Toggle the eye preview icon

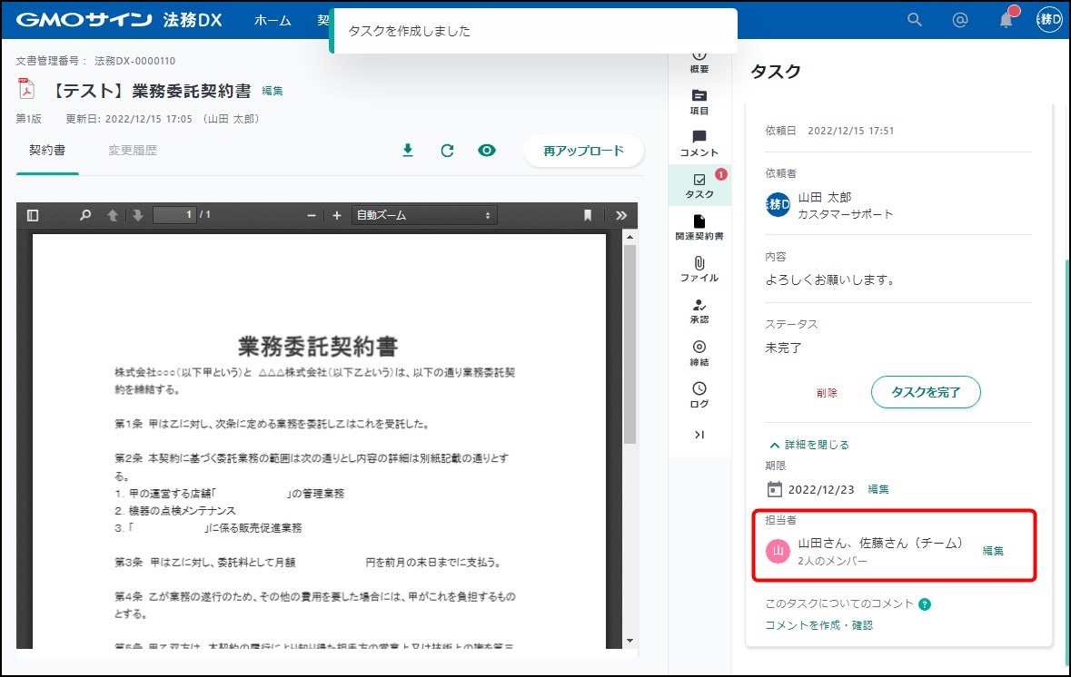487,151
